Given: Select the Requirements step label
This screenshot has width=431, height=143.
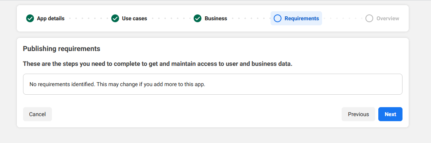Looking at the screenshot, I should (302, 19).
